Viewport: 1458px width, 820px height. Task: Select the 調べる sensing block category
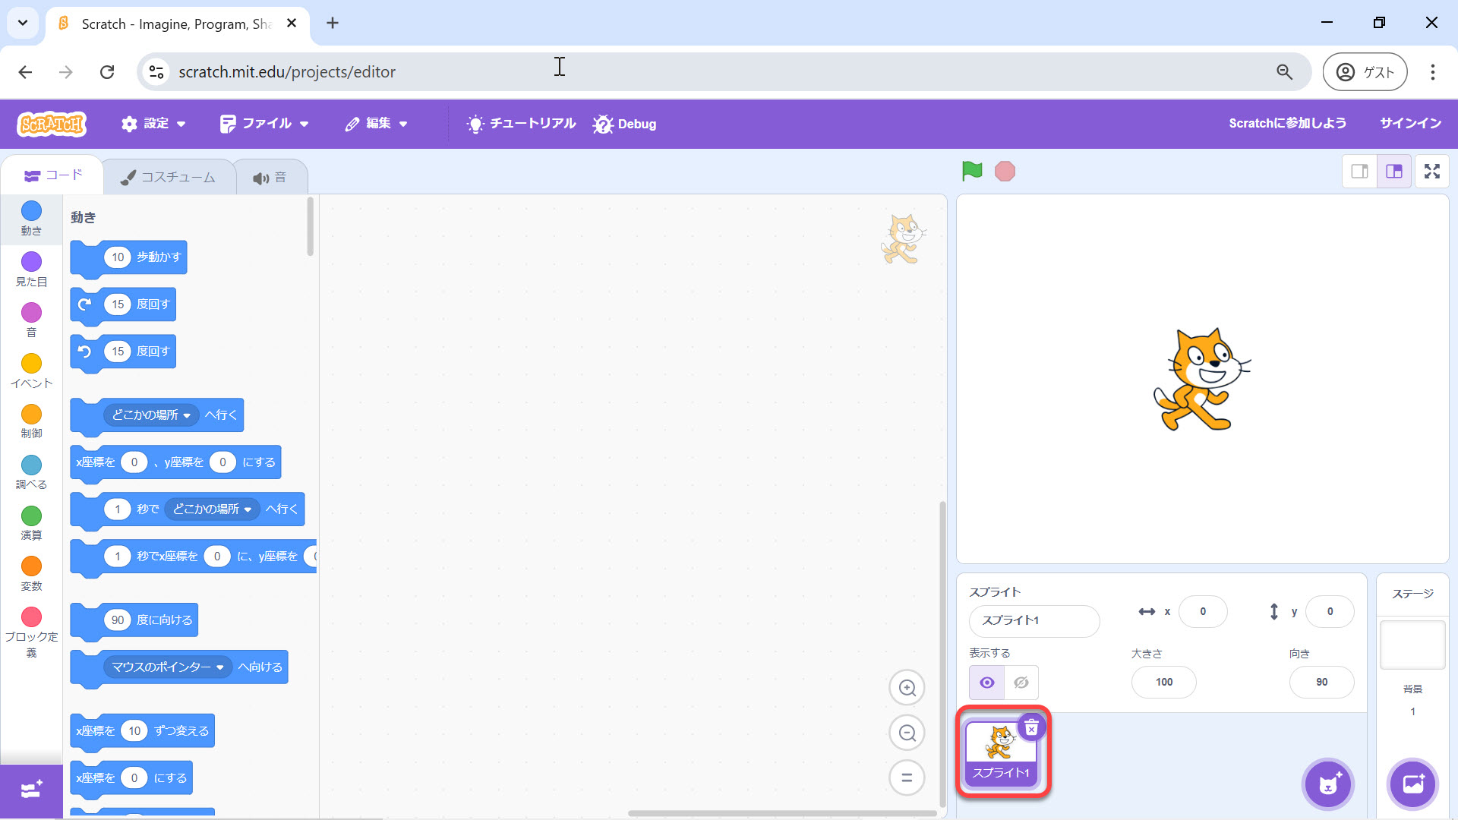coord(31,473)
